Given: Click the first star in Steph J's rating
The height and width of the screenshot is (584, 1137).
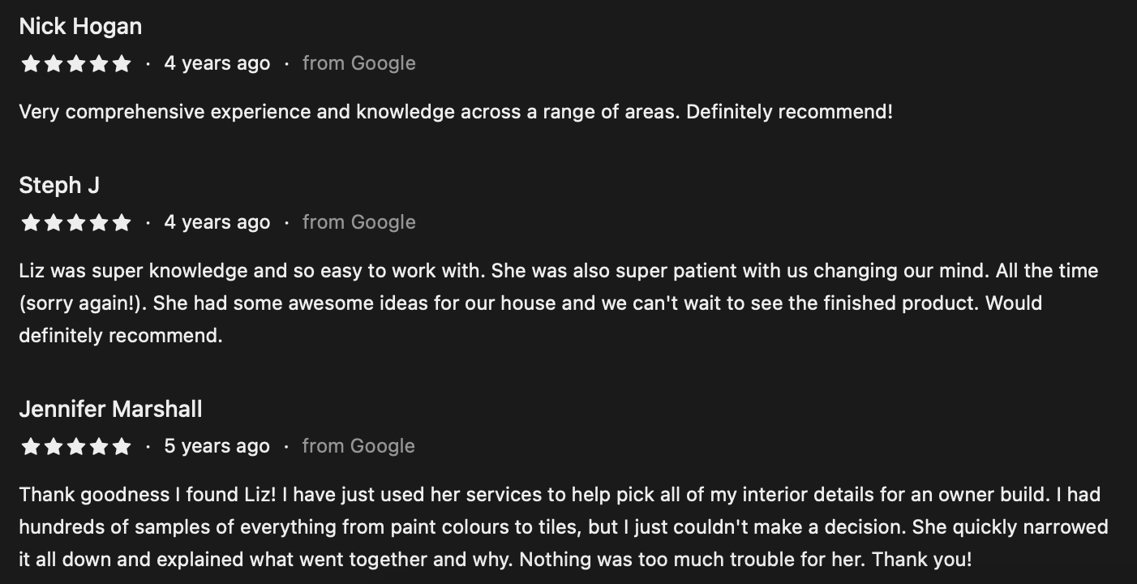Looking at the screenshot, I should [x=31, y=222].
